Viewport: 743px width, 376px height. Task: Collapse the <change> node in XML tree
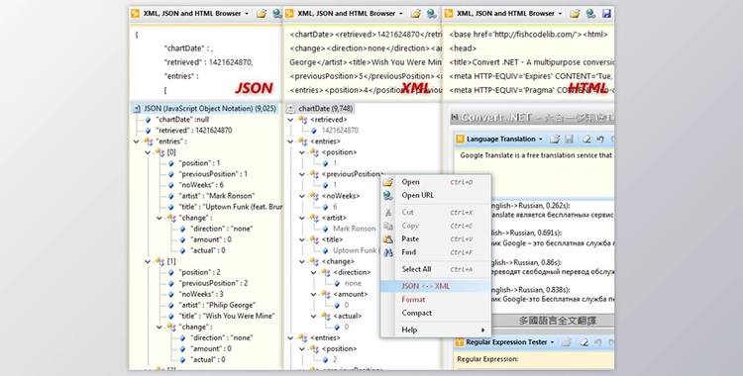pyautogui.click(x=302, y=261)
